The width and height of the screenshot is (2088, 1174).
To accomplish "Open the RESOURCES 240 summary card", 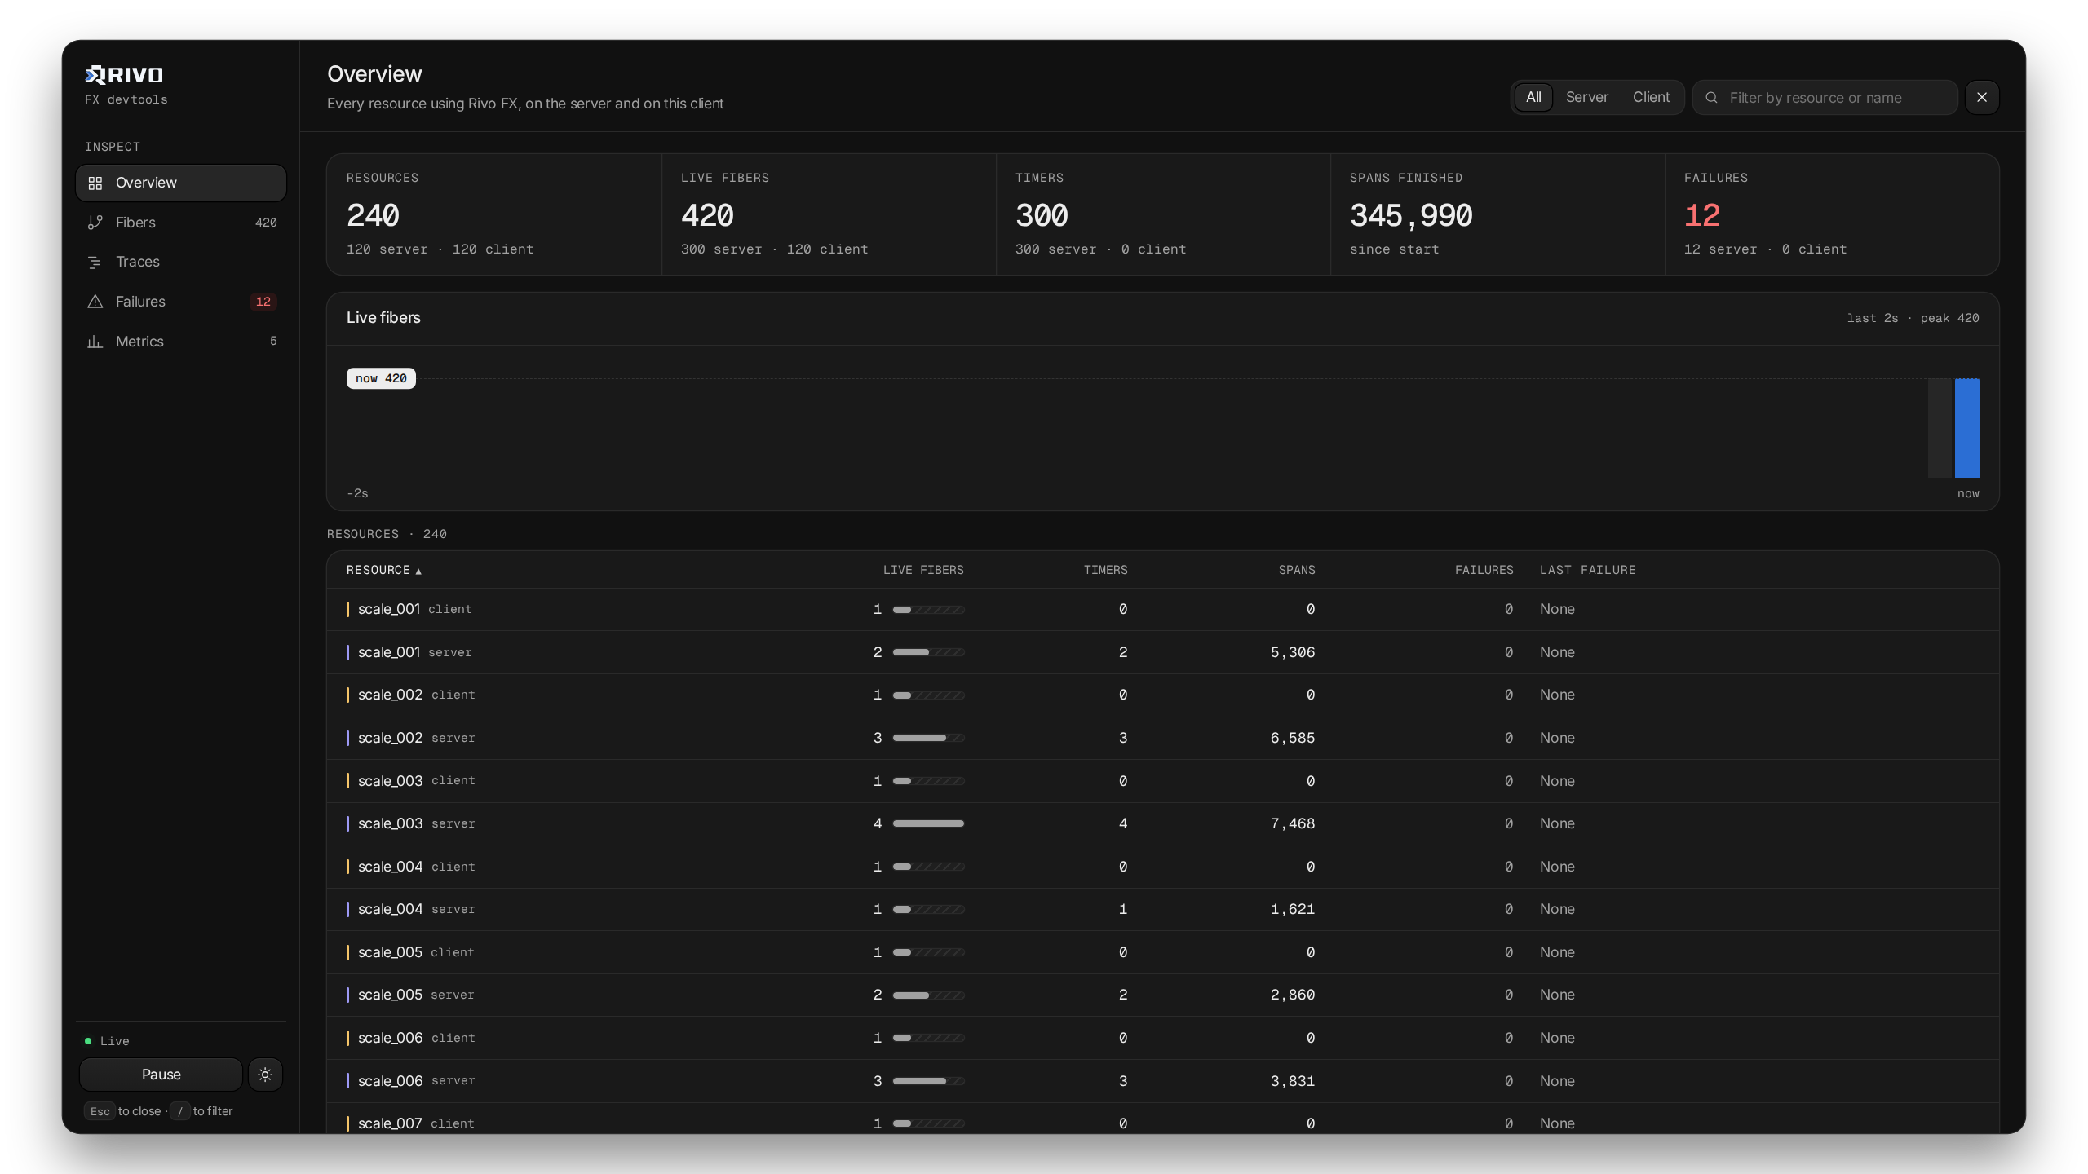I will [494, 214].
